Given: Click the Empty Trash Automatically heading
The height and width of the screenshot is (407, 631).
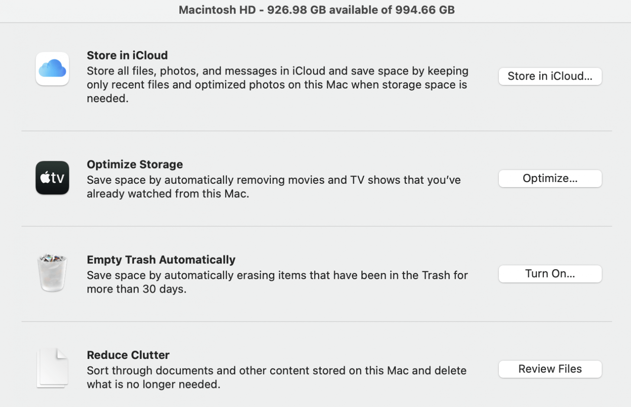Looking at the screenshot, I should [161, 260].
